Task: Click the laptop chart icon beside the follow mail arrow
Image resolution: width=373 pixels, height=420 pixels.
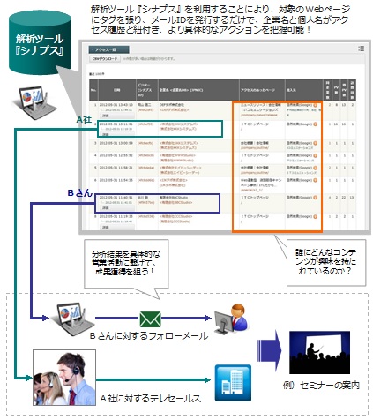Action: coord(72,319)
